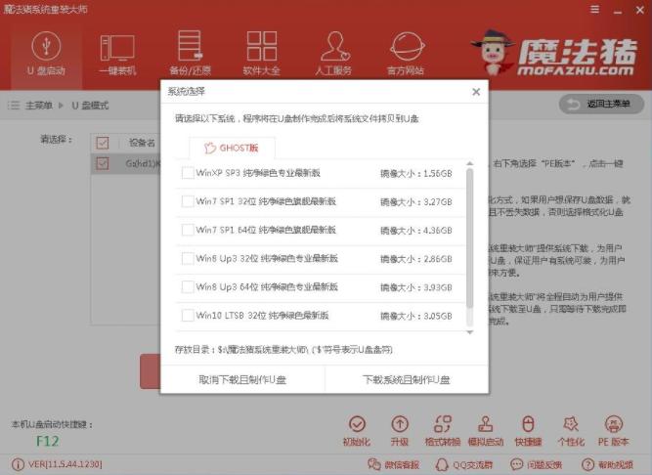The width and height of the screenshot is (652, 475).
Task: Open the U盘启动 toolbar icon
Action: (x=46, y=53)
